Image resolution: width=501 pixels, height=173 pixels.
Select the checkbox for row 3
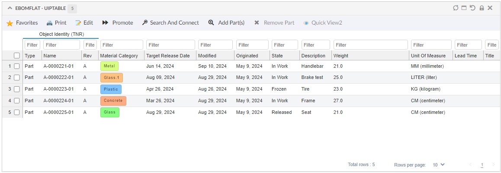(x=17, y=89)
